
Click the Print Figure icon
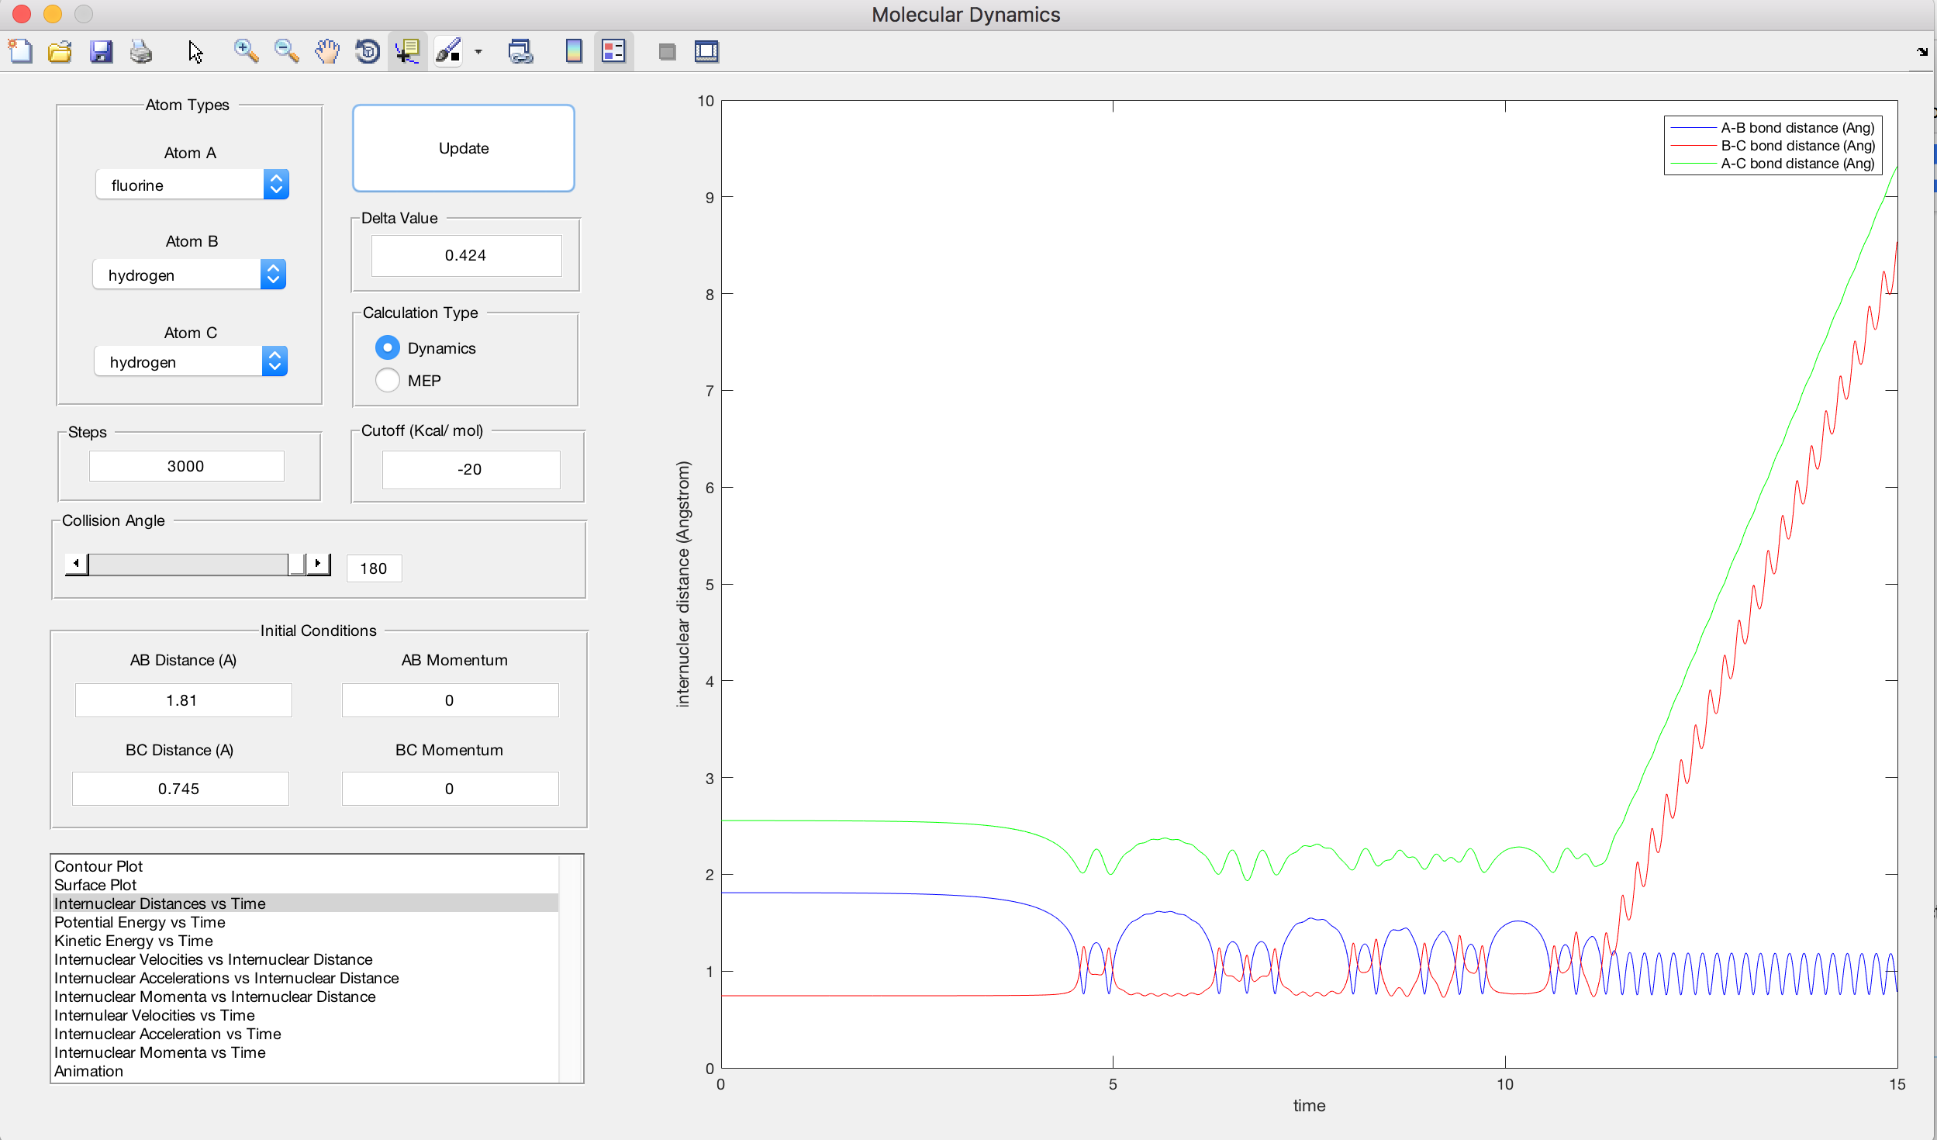coord(141,52)
